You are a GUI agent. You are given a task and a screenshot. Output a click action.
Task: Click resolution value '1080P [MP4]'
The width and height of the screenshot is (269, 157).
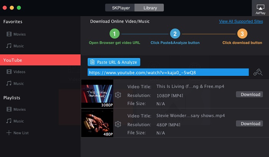tap(170, 96)
